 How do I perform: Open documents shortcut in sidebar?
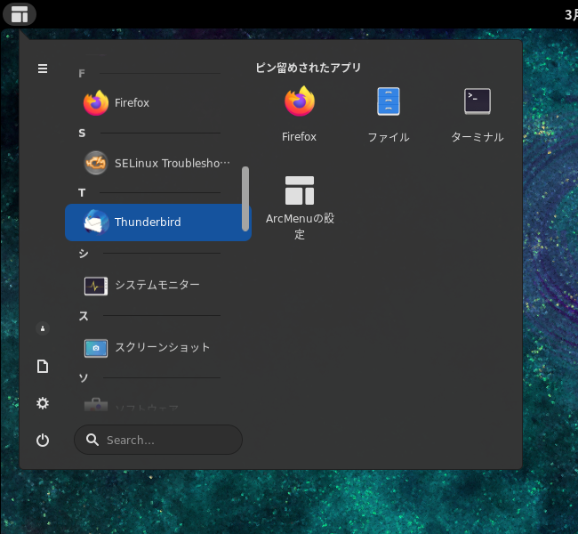[x=43, y=366]
